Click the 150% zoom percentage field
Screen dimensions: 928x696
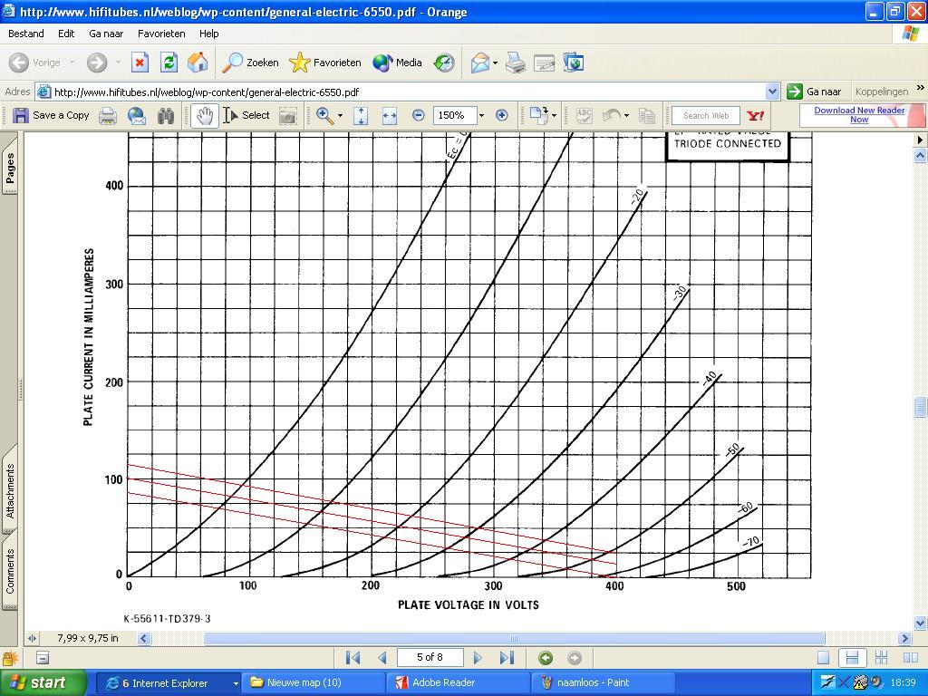(x=454, y=115)
